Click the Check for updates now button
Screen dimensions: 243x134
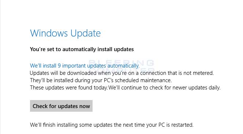tap(61, 106)
